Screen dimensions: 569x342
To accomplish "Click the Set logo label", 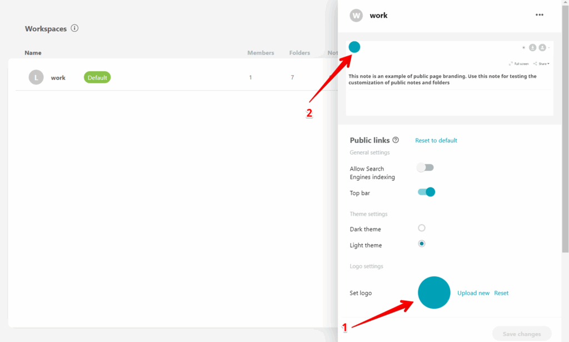I will [x=360, y=293].
